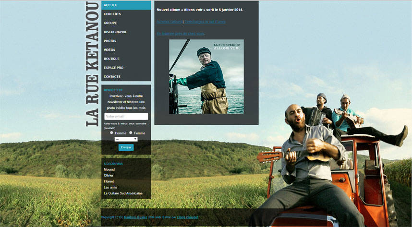
Task: Click the Emilie Granulet footer credit link
Action: click(x=187, y=217)
